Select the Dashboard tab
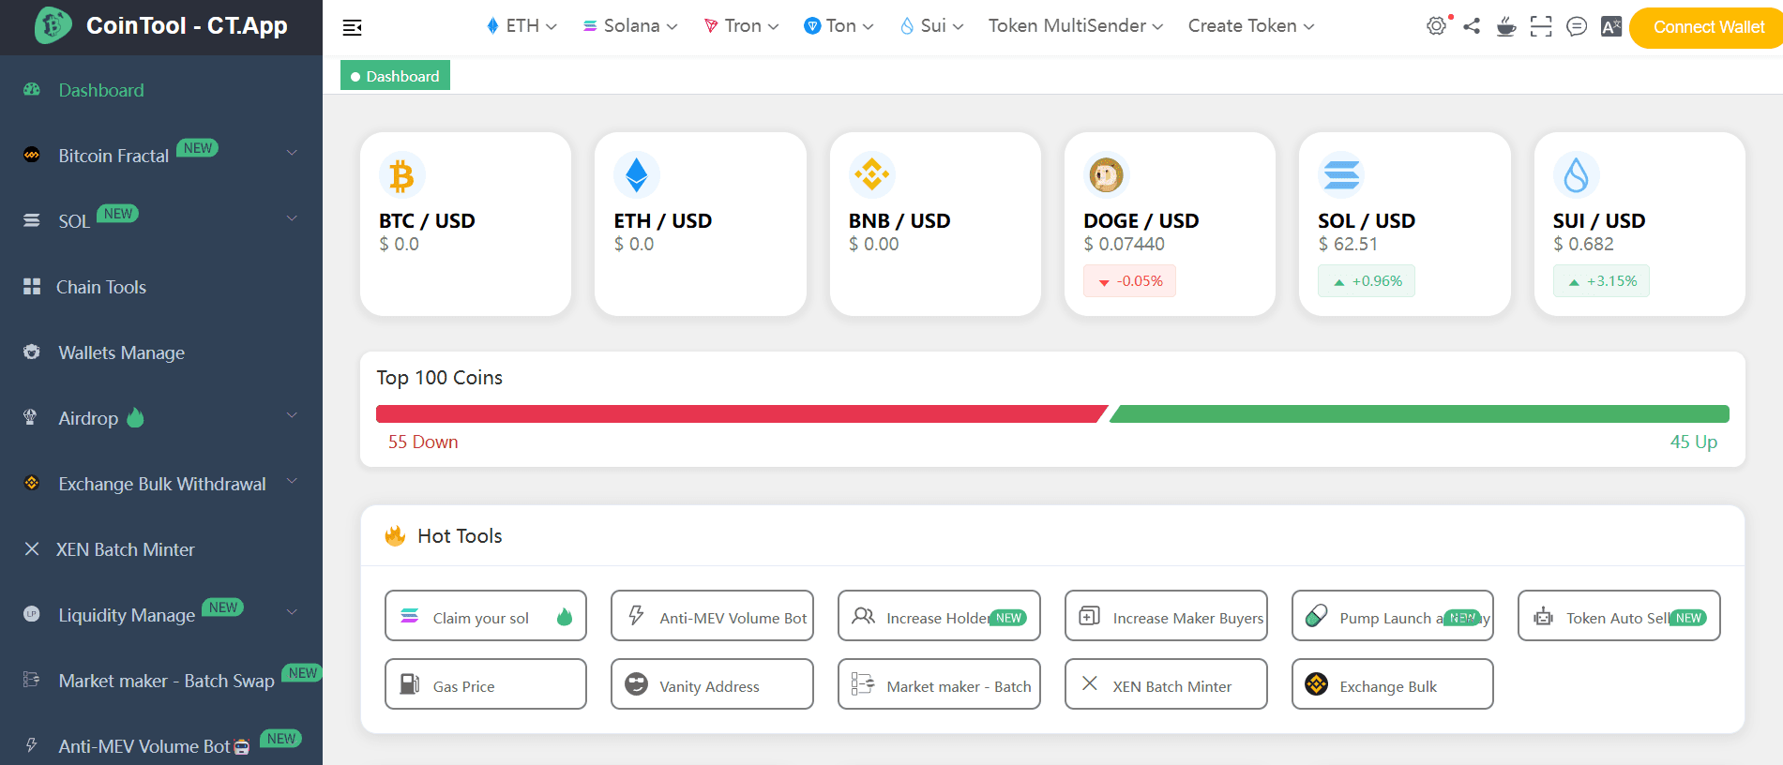This screenshot has height=765, width=1783. pyautogui.click(x=395, y=76)
